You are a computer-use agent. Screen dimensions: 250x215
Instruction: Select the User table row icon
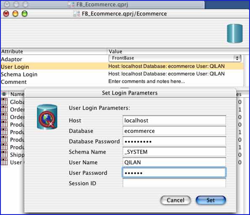coord(4,162)
